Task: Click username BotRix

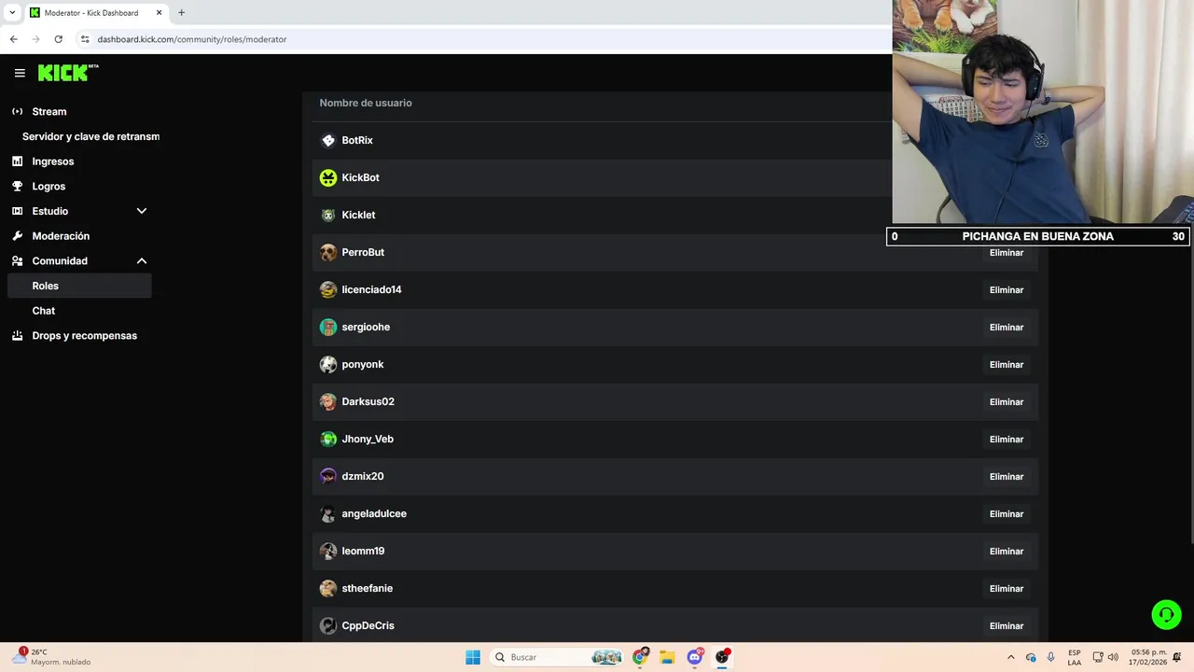Action: click(357, 140)
